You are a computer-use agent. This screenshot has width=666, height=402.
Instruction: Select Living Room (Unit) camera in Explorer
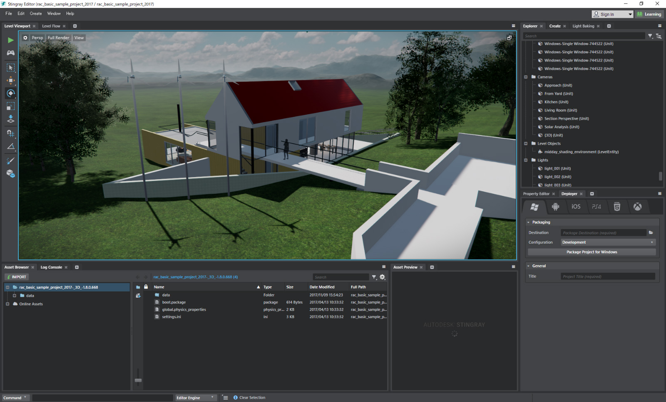point(560,111)
